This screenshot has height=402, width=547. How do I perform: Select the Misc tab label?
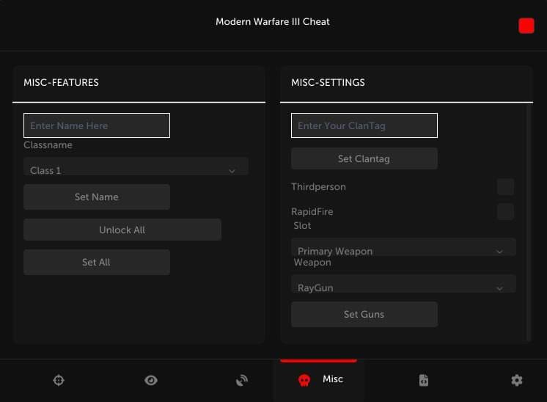(x=332, y=379)
